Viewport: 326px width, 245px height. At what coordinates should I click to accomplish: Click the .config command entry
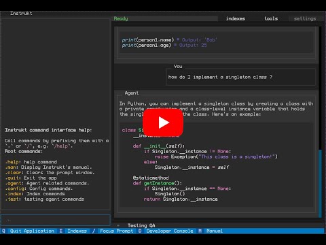click(39, 189)
